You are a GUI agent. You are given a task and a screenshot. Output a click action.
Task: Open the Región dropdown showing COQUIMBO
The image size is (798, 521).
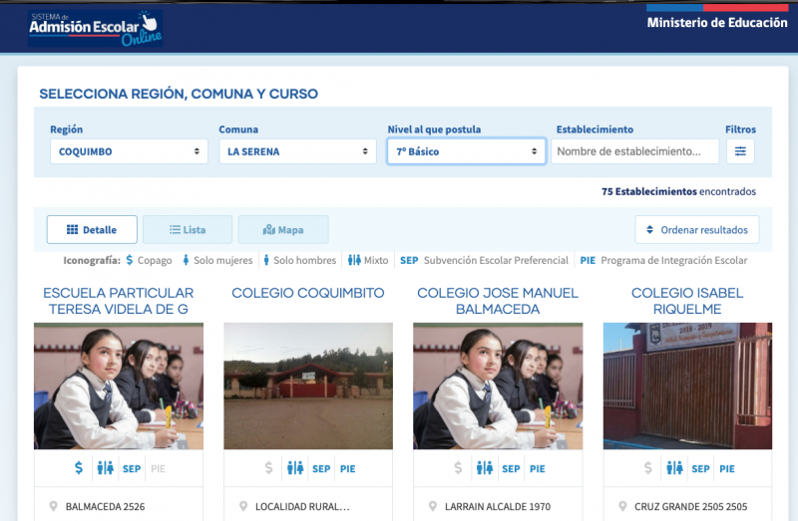coord(129,151)
